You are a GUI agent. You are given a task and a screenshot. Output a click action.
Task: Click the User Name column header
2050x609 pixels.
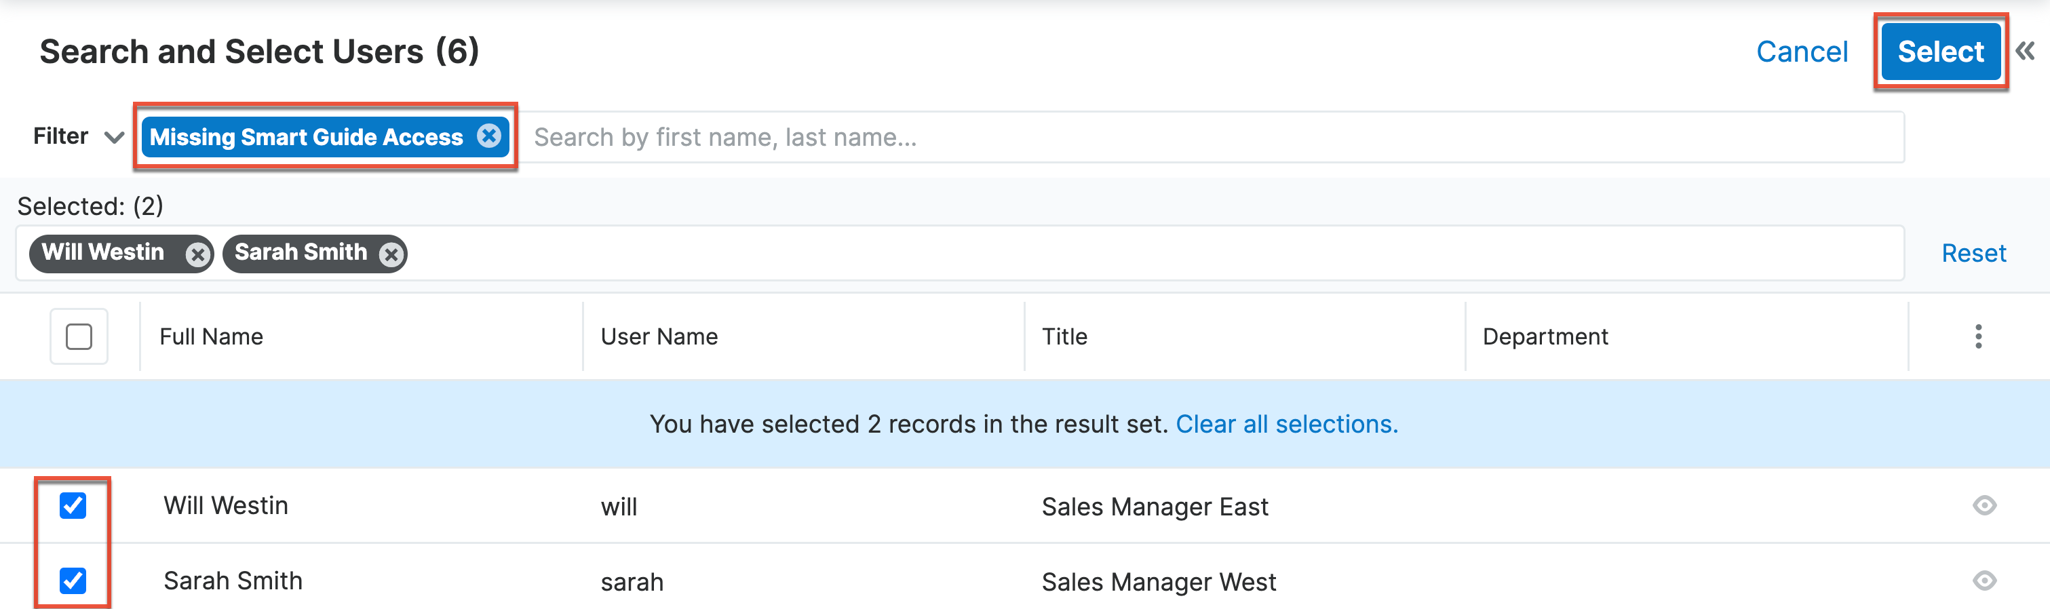(x=658, y=336)
